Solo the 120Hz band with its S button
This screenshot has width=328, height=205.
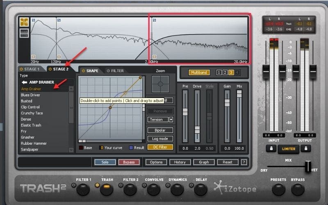pyautogui.click(x=59, y=20)
